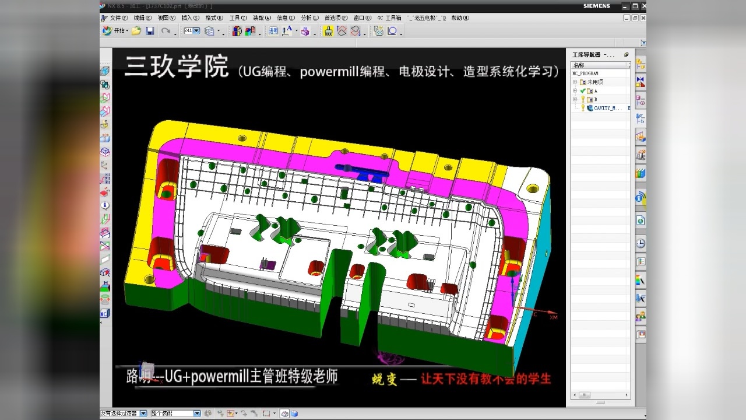This screenshot has width=746, height=420.
Task: Open the operation navigator tab in right sidebar
Action: pyautogui.click(x=641, y=118)
